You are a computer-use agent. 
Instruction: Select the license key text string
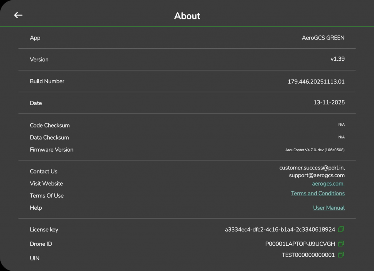(x=280, y=230)
